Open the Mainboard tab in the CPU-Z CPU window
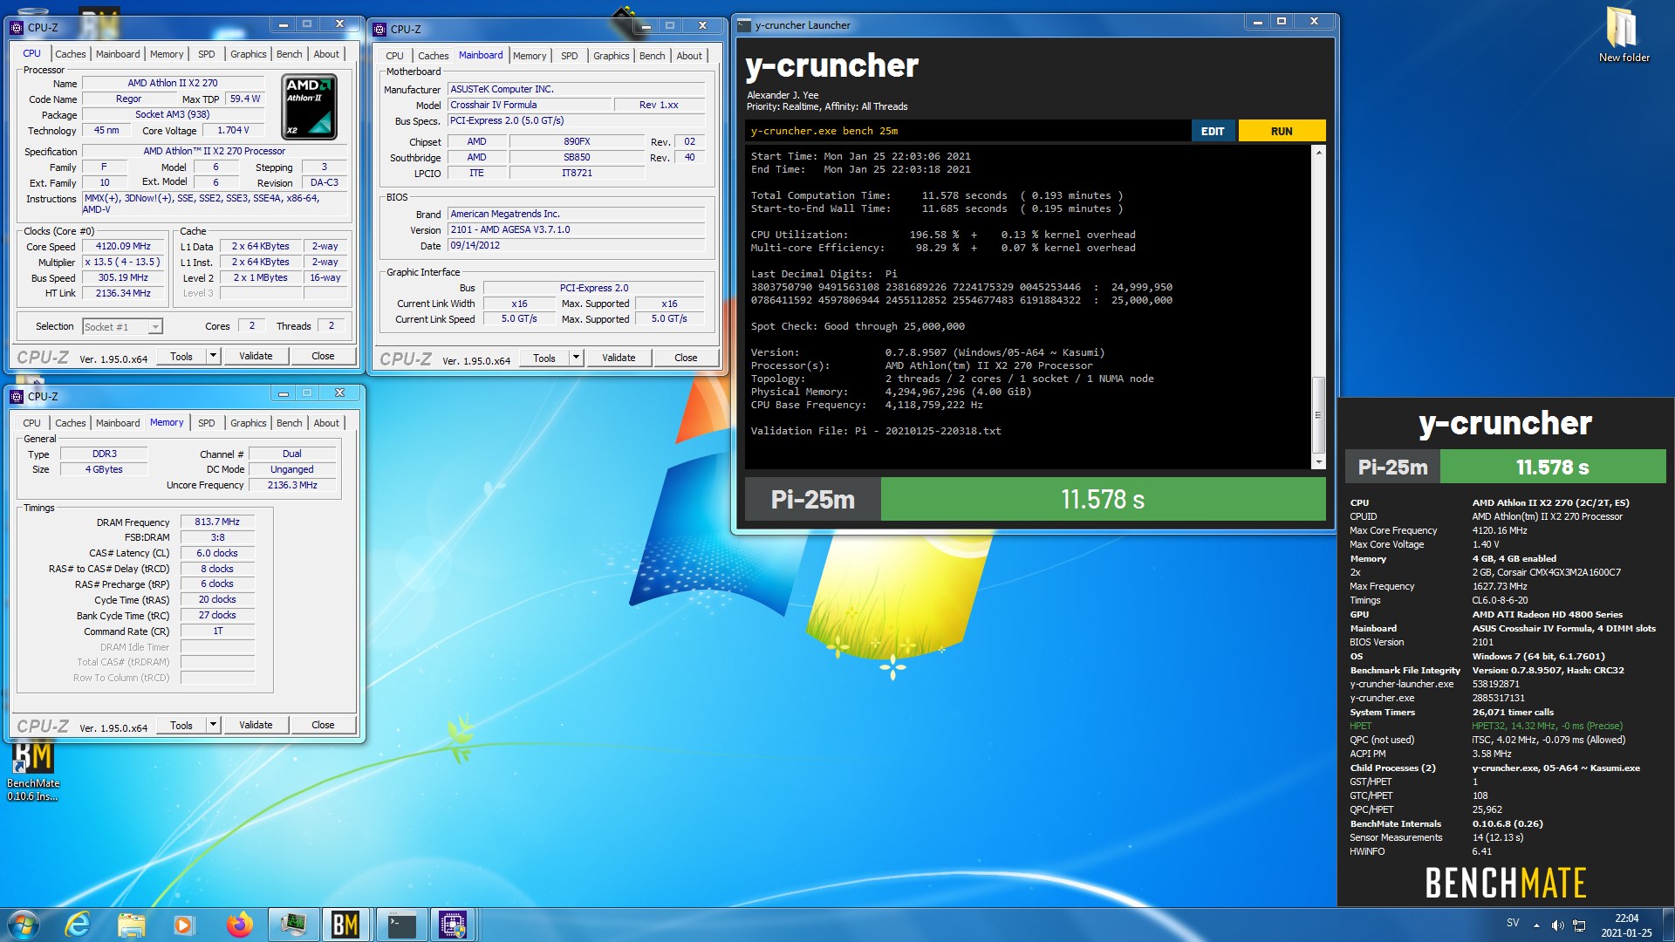The image size is (1675, 942). 118,54
